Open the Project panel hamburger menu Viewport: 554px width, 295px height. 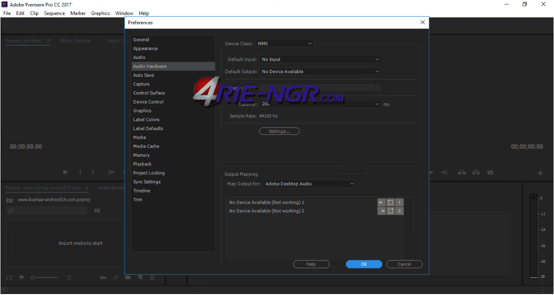pyautogui.click(x=87, y=188)
